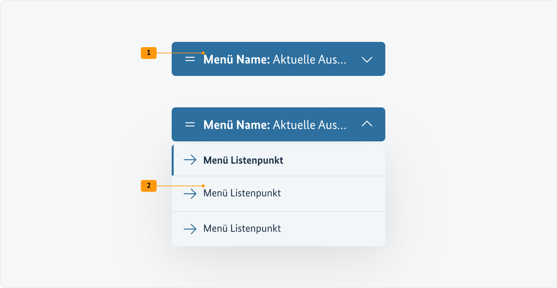Collapse the open menu with the up chevron
Image resolution: width=557 pixels, height=288 pixels.
(367, 124)
